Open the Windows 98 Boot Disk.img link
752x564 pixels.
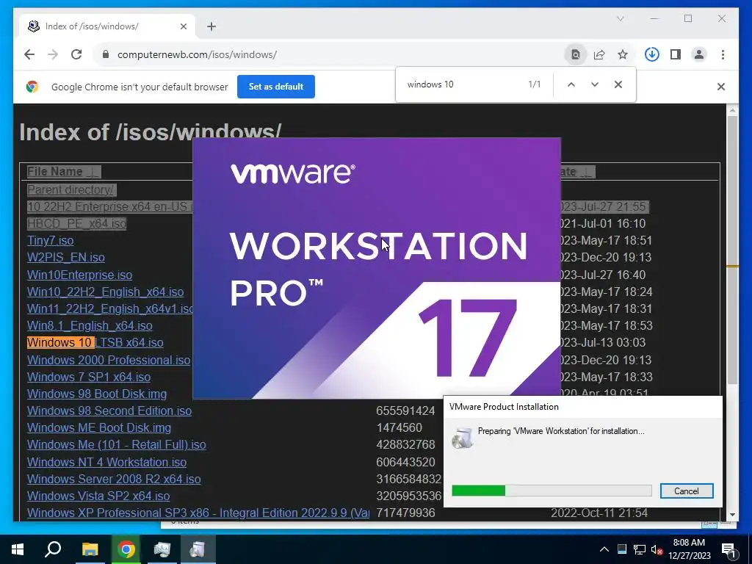pos(97,394)
